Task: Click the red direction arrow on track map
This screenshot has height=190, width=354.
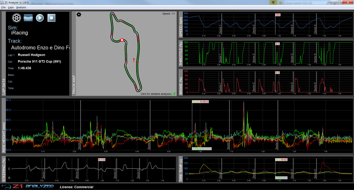Action: pos(134,60)
